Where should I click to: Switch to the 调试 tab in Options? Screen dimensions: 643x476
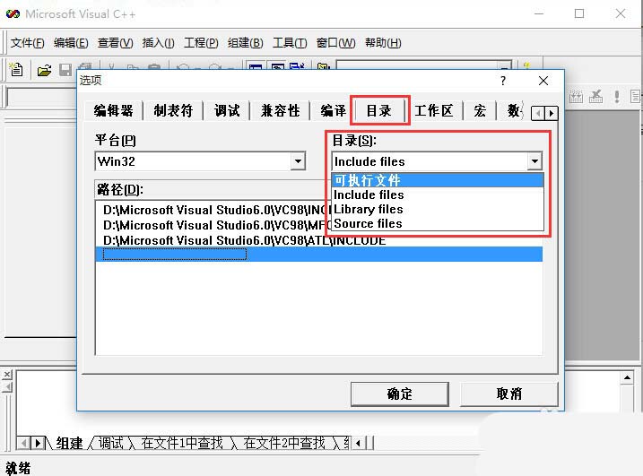click(227, 110)
